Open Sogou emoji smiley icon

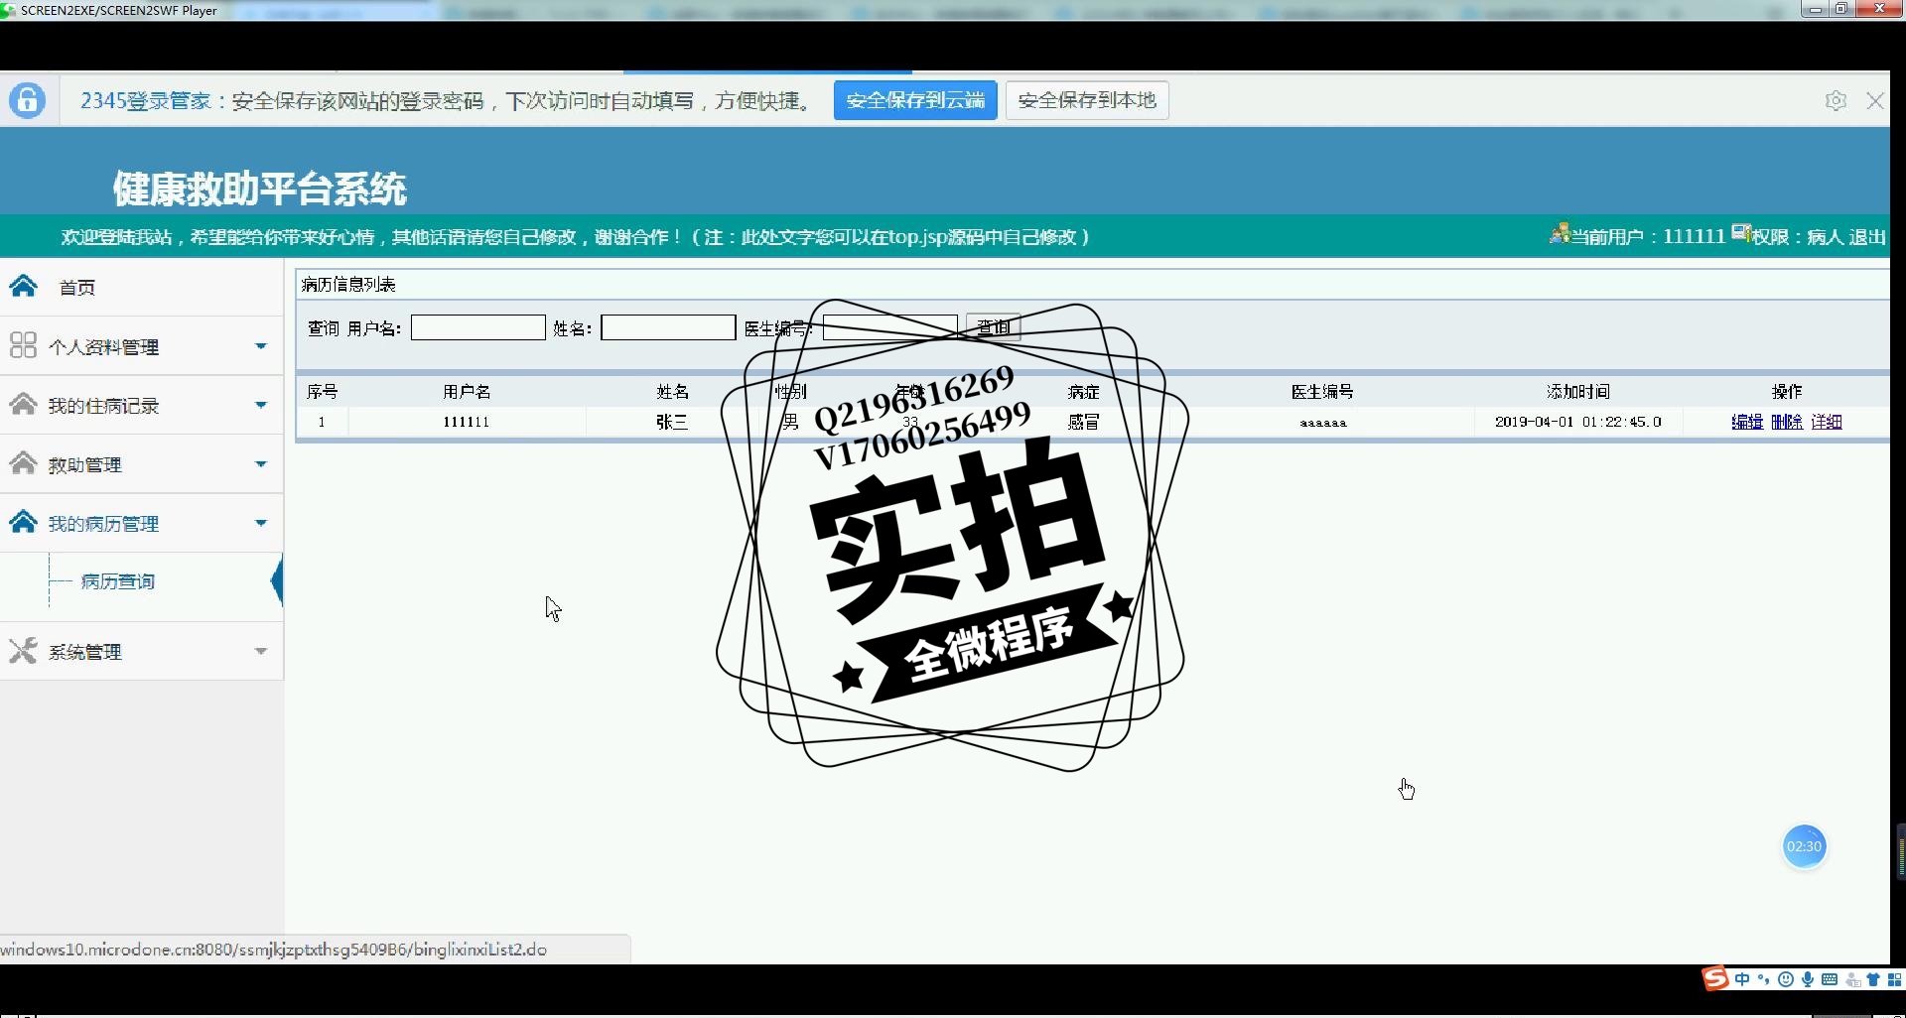pyautogui.click(x=1786, y=979)
